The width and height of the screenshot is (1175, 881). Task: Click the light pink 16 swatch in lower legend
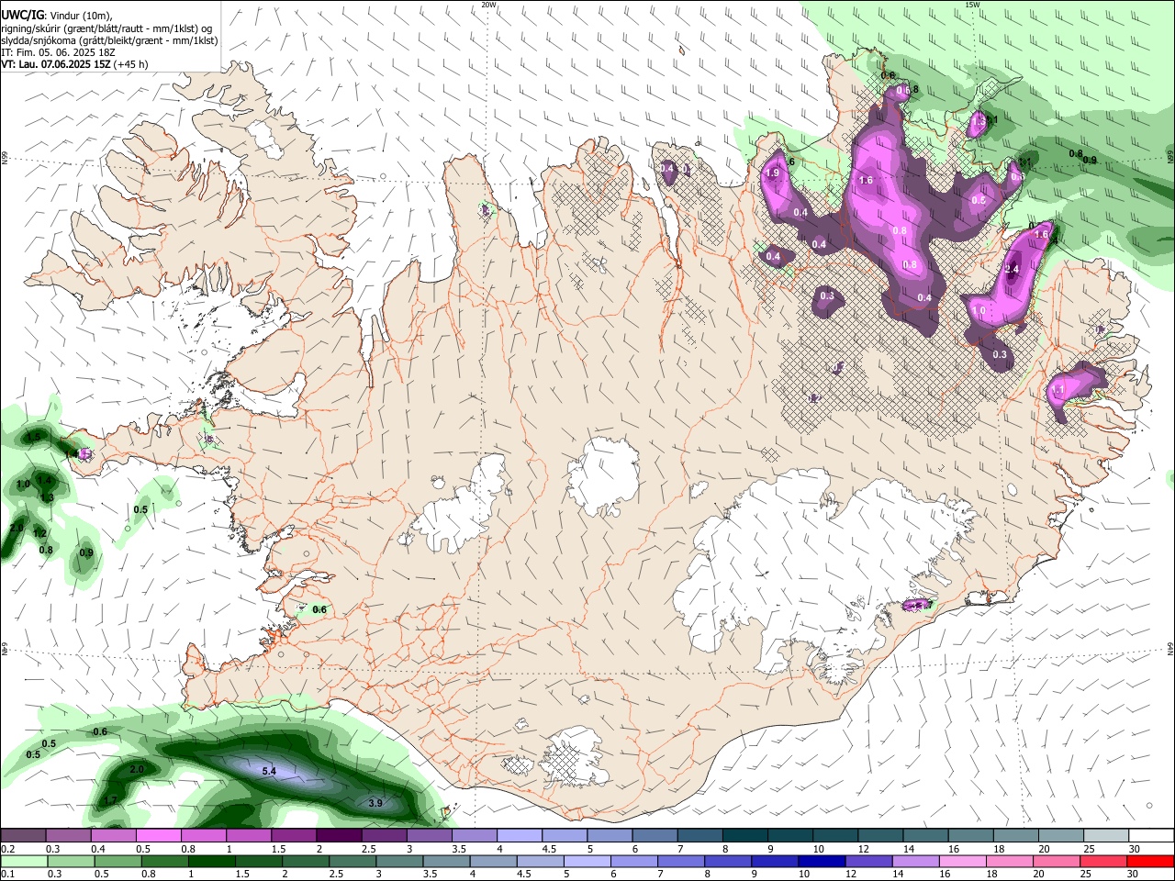963,862
